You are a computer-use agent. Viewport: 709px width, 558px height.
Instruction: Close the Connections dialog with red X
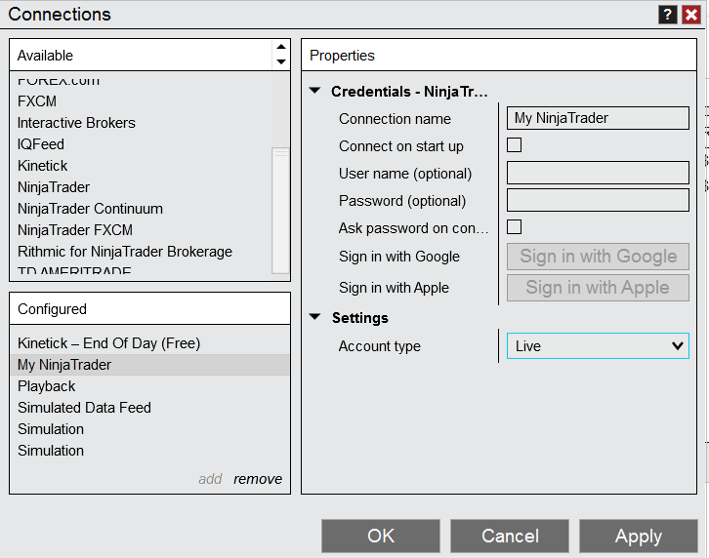point(691,15)
